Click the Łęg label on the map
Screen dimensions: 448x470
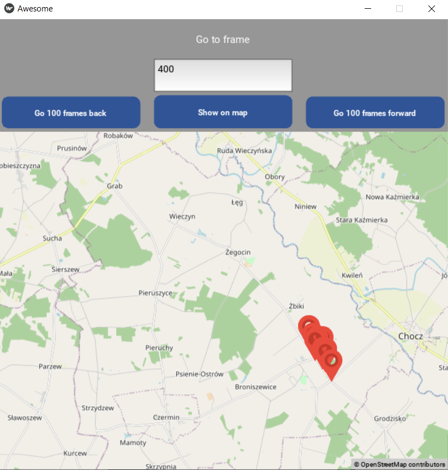coord(237,203)
